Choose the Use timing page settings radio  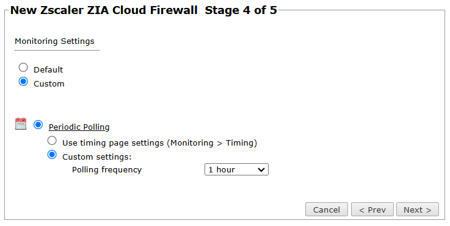tap(52, 140)
